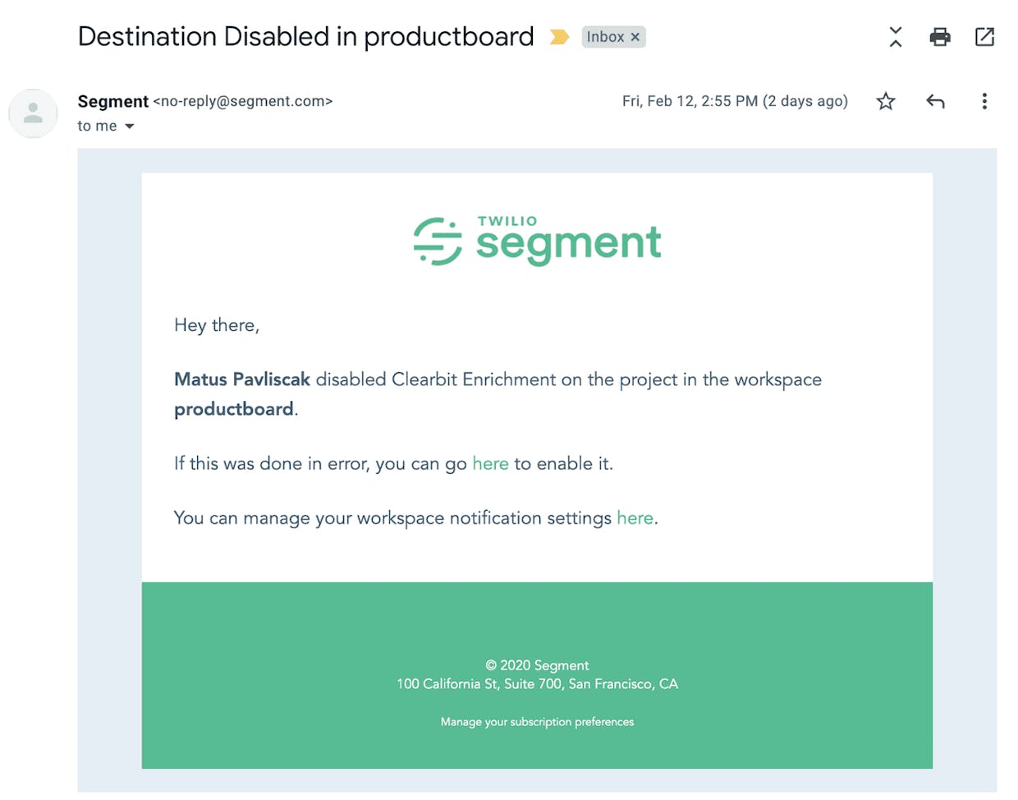
Task: Open the email in a new window
Action: coord(984,37)
